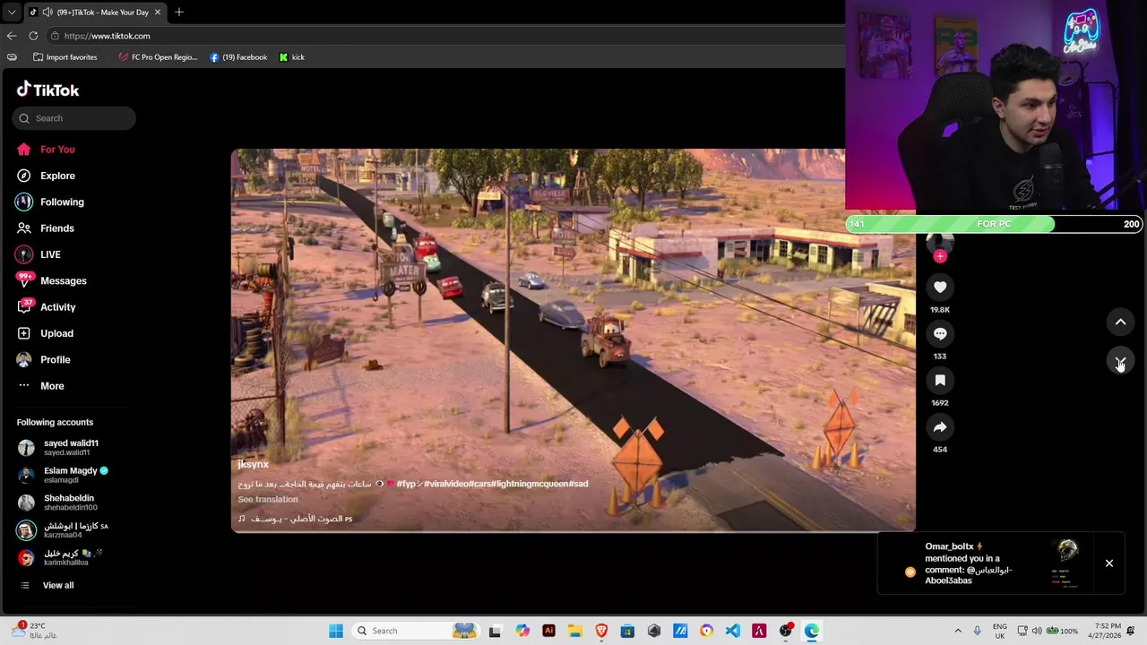This screenshot has width=1147, height=645.
Task: Bookmark the video to favorites
Action: coord(940,380)
